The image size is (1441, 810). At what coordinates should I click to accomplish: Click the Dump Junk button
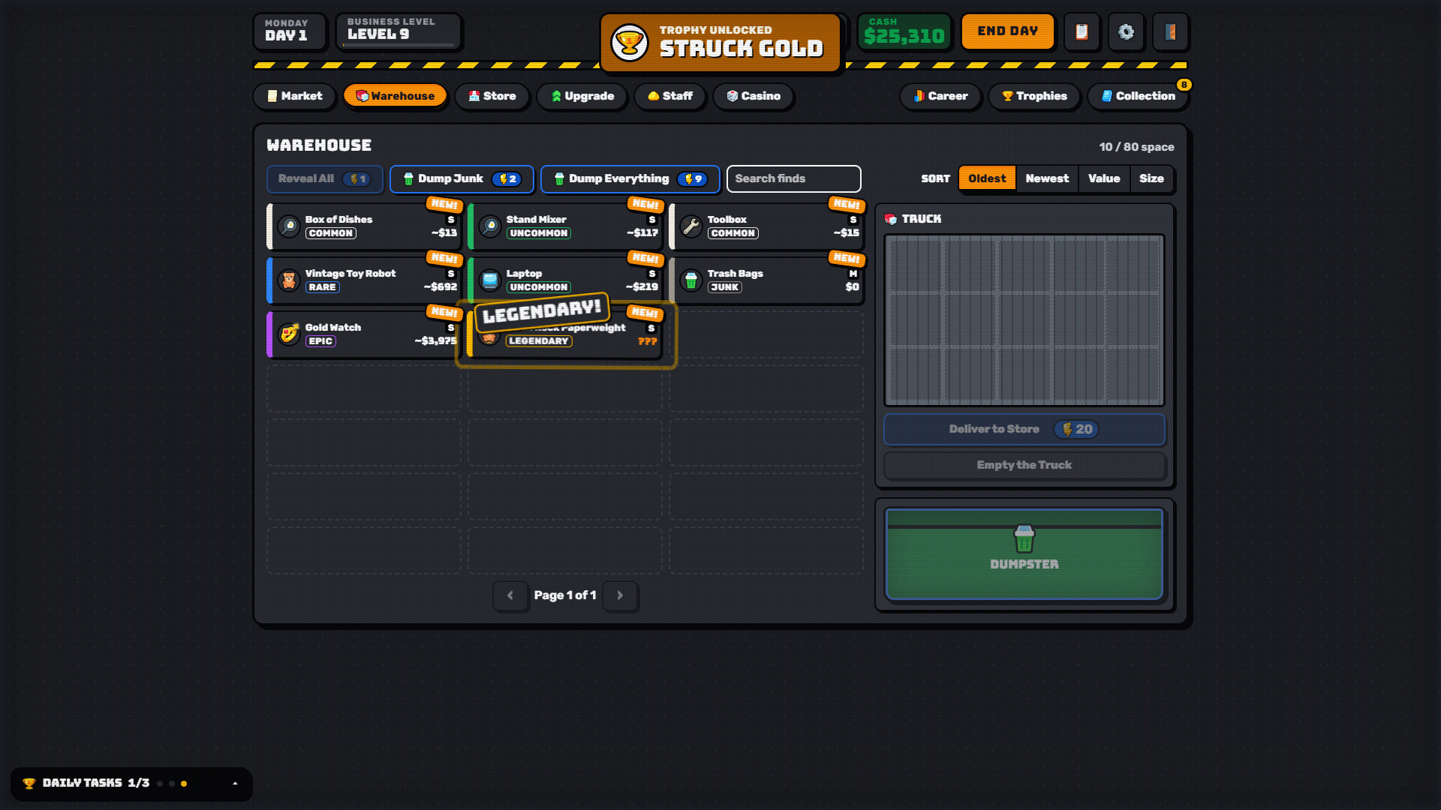[462, 179]
